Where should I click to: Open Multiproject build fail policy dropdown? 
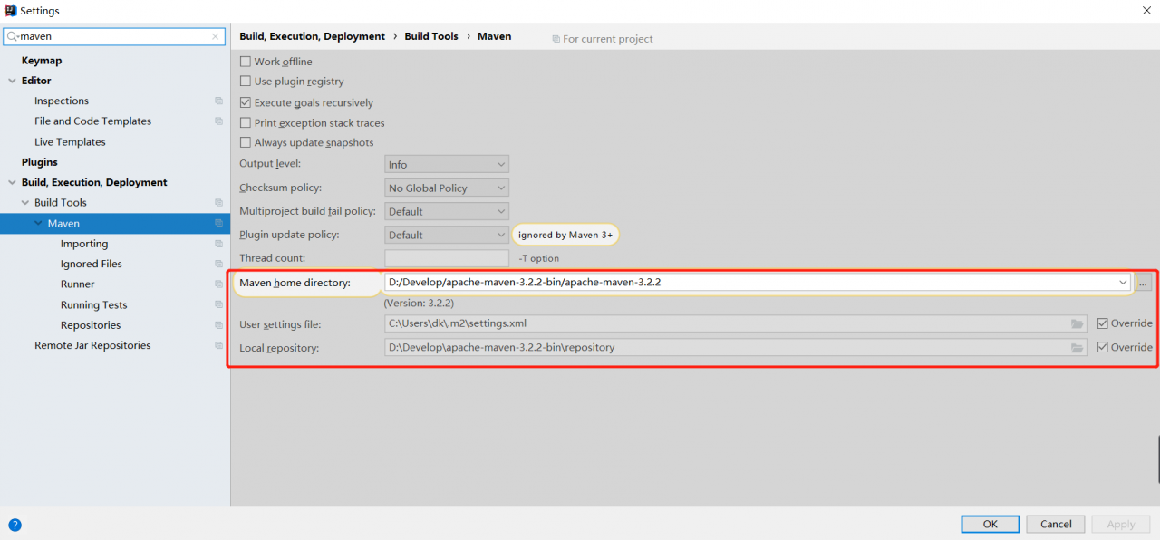(x=447, y=211)
